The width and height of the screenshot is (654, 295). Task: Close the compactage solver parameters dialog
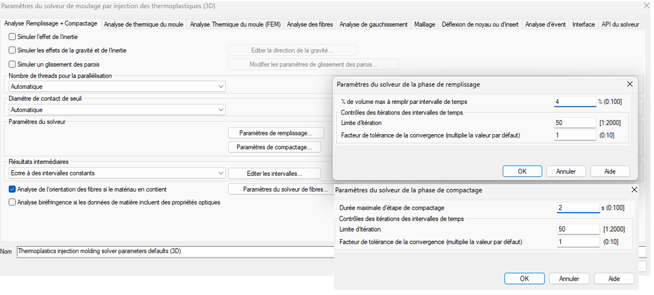point(634,190)
